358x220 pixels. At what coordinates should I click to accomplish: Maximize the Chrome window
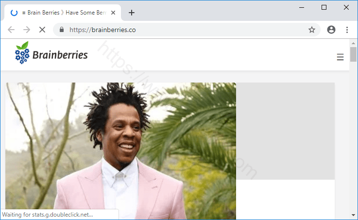pyautogui.click(x=324, y=7)
